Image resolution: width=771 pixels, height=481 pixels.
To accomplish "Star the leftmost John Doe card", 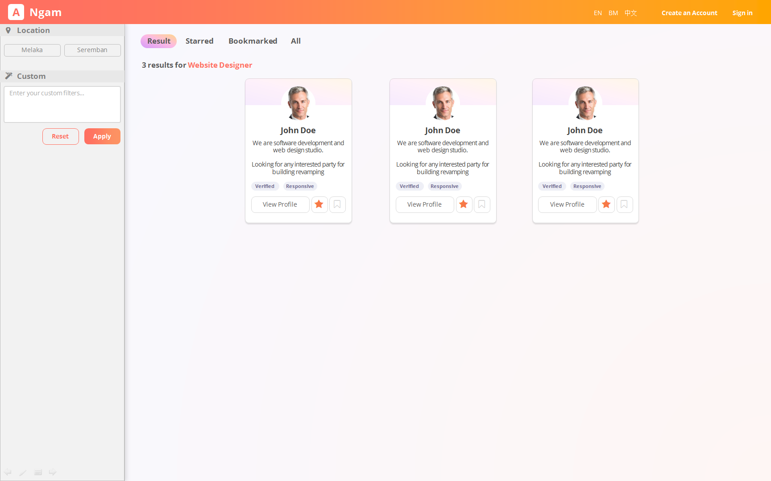I will (x=319, y=204).
